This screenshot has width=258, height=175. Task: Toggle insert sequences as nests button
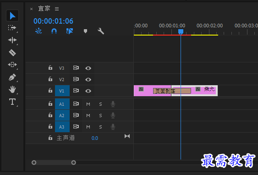tap(38, 31)
